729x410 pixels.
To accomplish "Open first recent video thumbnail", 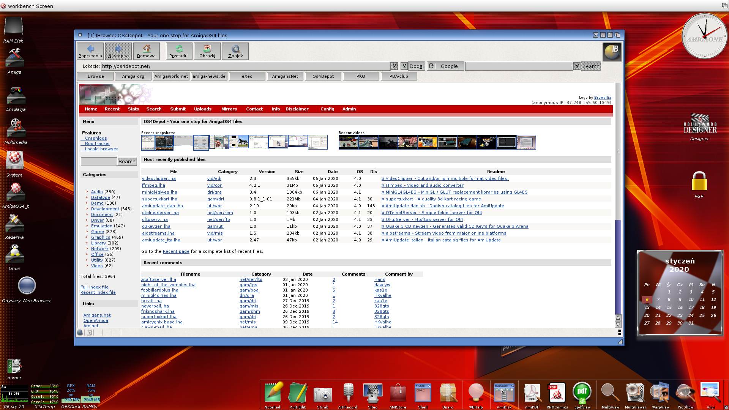I will (348, 143).
